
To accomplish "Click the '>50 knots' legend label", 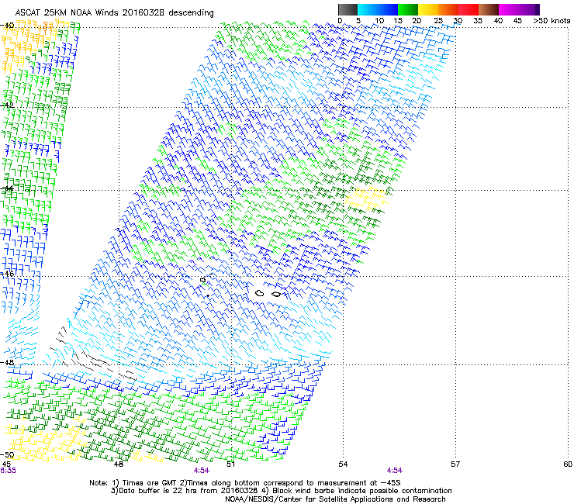I will [552, 21].
